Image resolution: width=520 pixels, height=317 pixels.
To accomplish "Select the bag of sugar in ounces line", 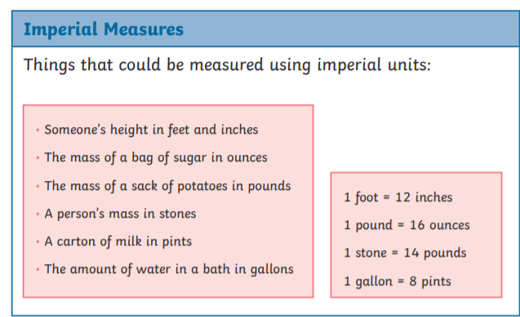I will click(156, 157).
